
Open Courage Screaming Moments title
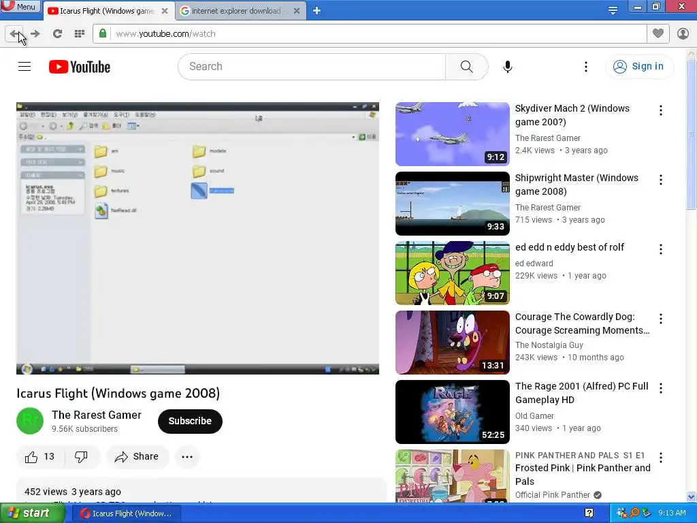[x=583, y=323]
